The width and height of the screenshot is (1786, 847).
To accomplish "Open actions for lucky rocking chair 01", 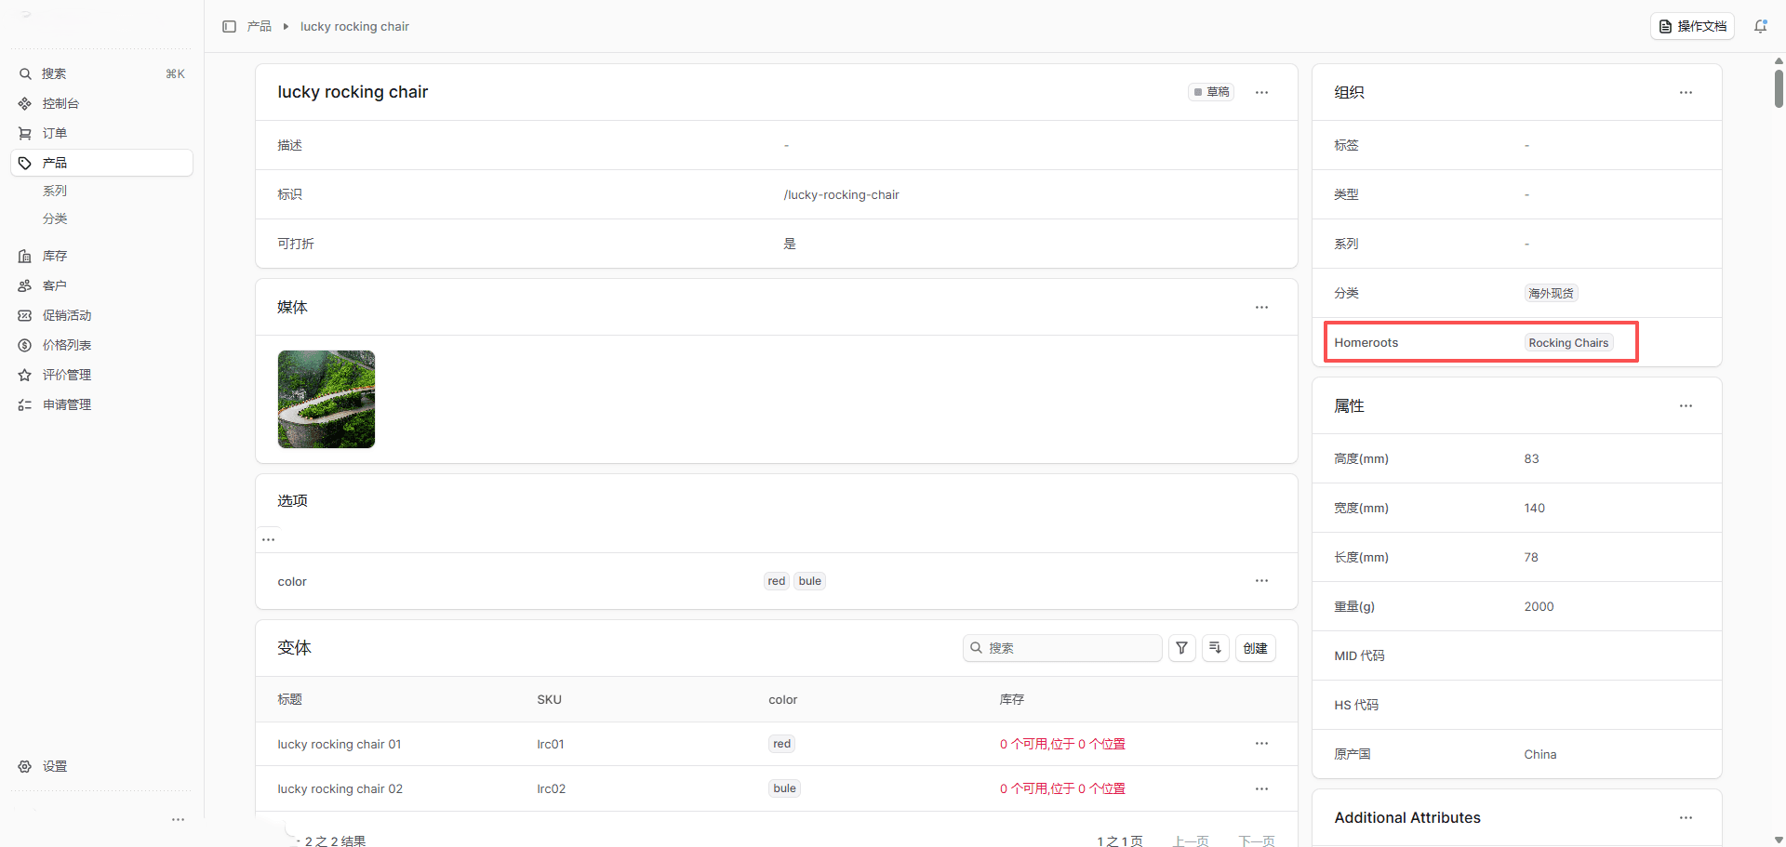I will coord(1261,744).
